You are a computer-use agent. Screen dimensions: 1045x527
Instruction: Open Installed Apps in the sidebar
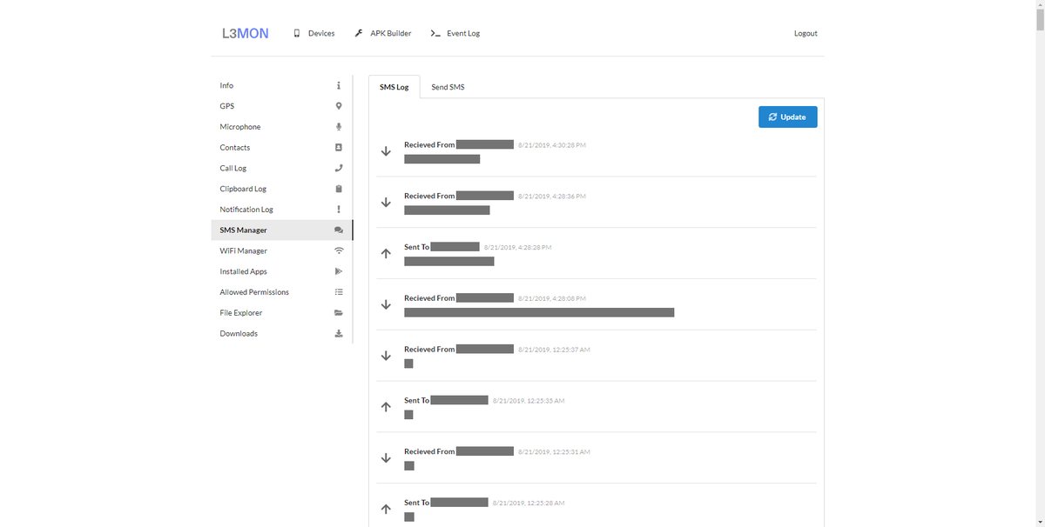pyautogui.click(x=281, y=271)
